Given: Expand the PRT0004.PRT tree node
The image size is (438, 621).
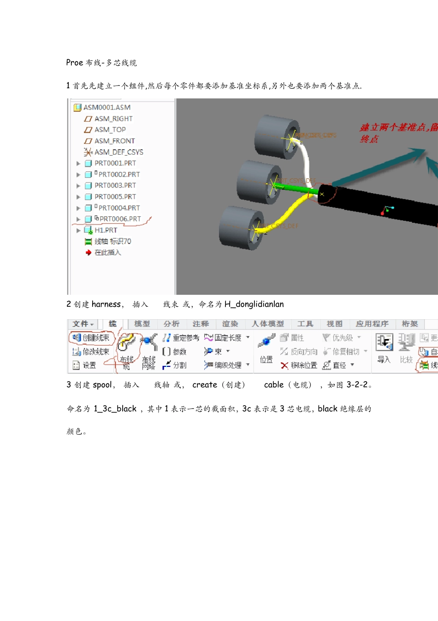Looking at the screenshot, I should tap(78, 208).
